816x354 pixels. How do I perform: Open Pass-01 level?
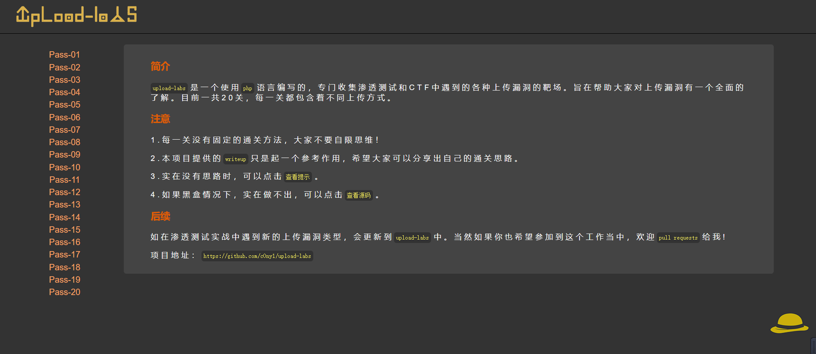tap(64, 55)
